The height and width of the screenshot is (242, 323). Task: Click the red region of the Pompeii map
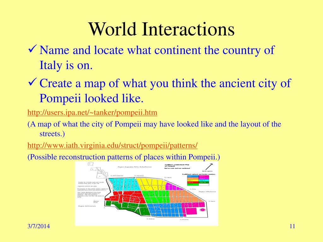(x=125, y=198)
